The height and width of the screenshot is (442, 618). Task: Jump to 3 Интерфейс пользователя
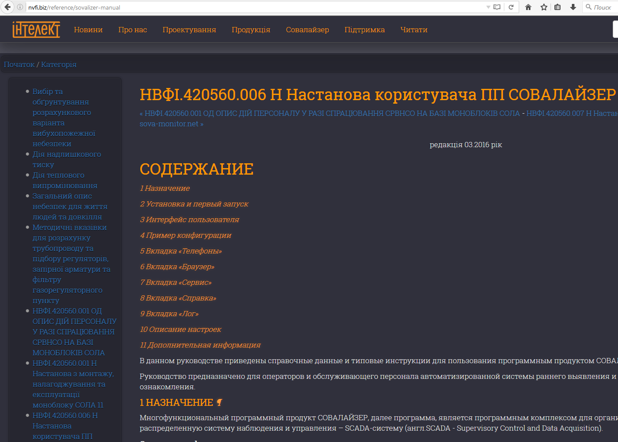[x=189, y=219]
